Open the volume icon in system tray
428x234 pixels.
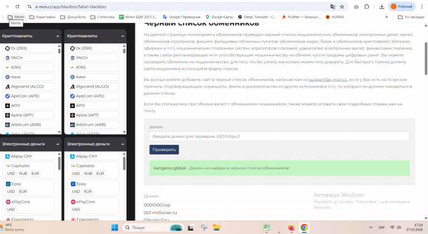point(399,227)
